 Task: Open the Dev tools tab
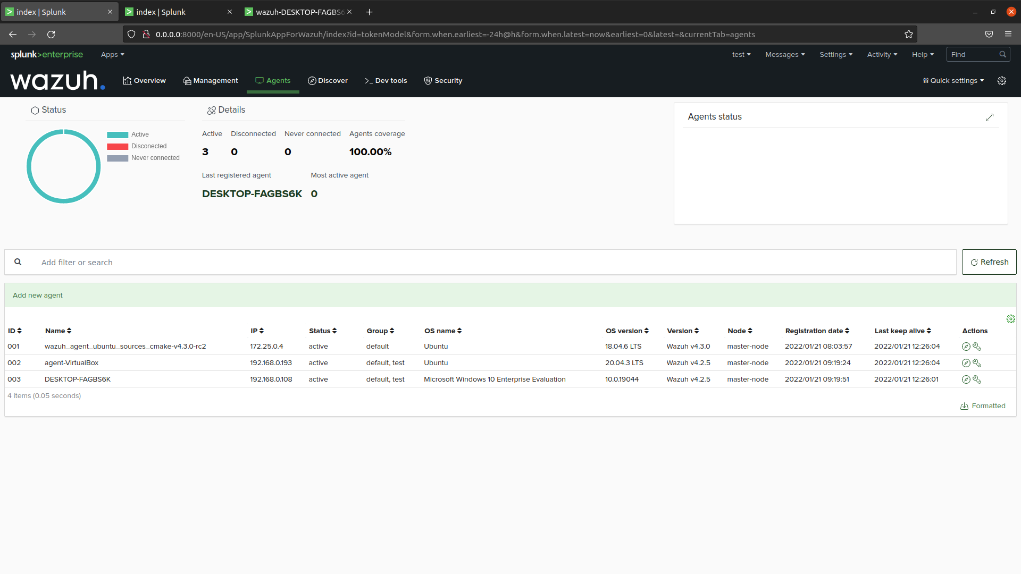pyautogui.click(x=386, y=81)
